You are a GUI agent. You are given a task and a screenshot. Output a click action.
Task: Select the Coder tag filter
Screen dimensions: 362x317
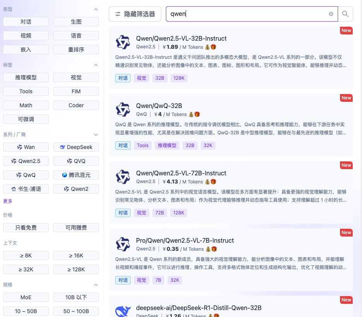(76, 105)
